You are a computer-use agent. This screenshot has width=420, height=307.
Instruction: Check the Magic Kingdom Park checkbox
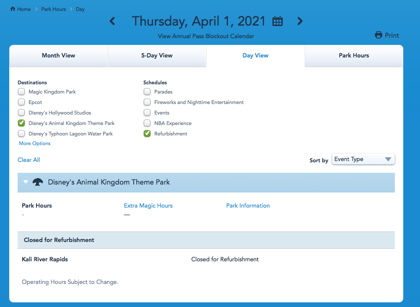pos(21,91)
